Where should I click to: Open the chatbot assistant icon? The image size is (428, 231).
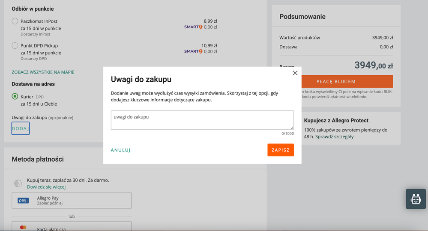416,199
